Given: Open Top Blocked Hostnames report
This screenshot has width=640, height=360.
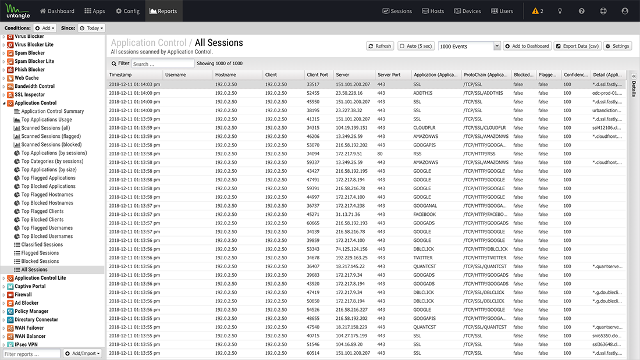Looking at the screenshot, I should click(x=47, y=203).
